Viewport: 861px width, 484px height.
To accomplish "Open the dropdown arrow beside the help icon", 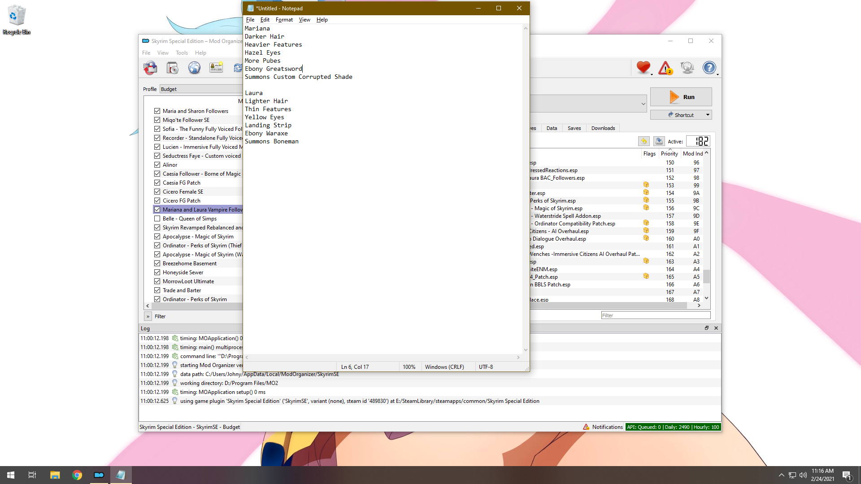I will [x=718, y=74].
